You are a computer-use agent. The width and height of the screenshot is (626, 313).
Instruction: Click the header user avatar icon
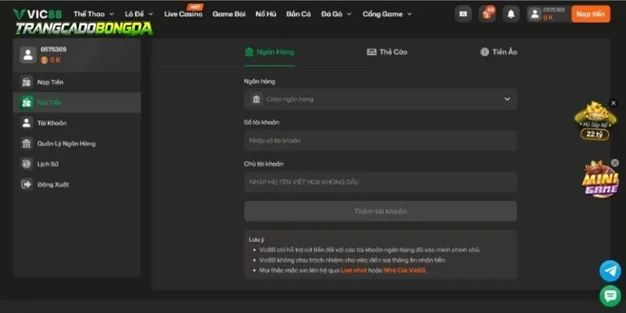[534, 14]
